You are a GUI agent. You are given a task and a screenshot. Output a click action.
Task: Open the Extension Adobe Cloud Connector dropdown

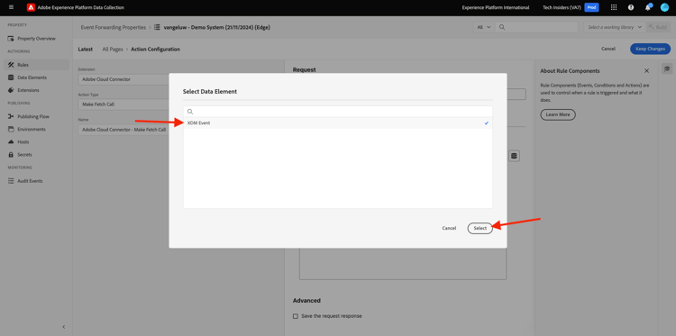pyautogui.click(x=123, y=79)
